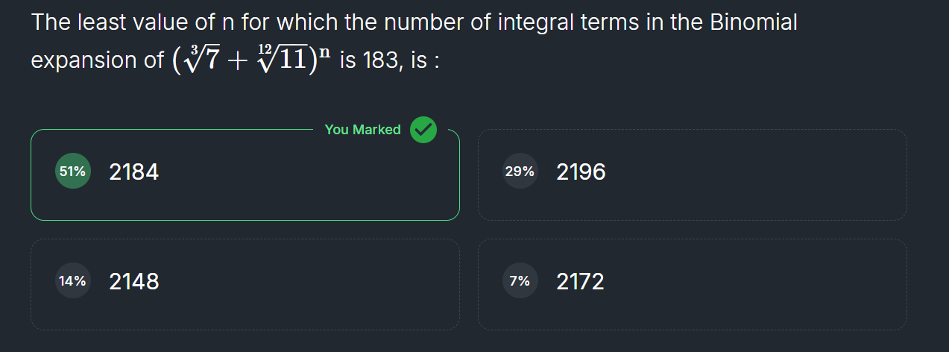Click the word 'Binomial' in the question
This screenshot has width=949, height=352.
(x=753, y=22)
